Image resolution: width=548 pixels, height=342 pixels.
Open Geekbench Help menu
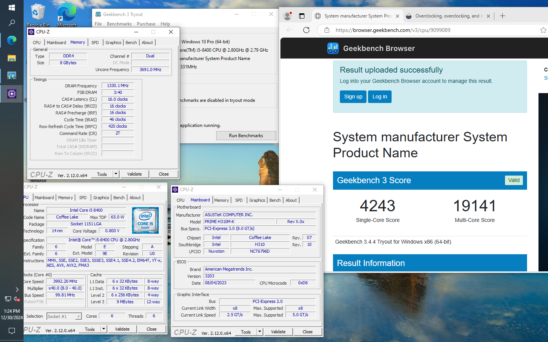[x=165, y=24]
